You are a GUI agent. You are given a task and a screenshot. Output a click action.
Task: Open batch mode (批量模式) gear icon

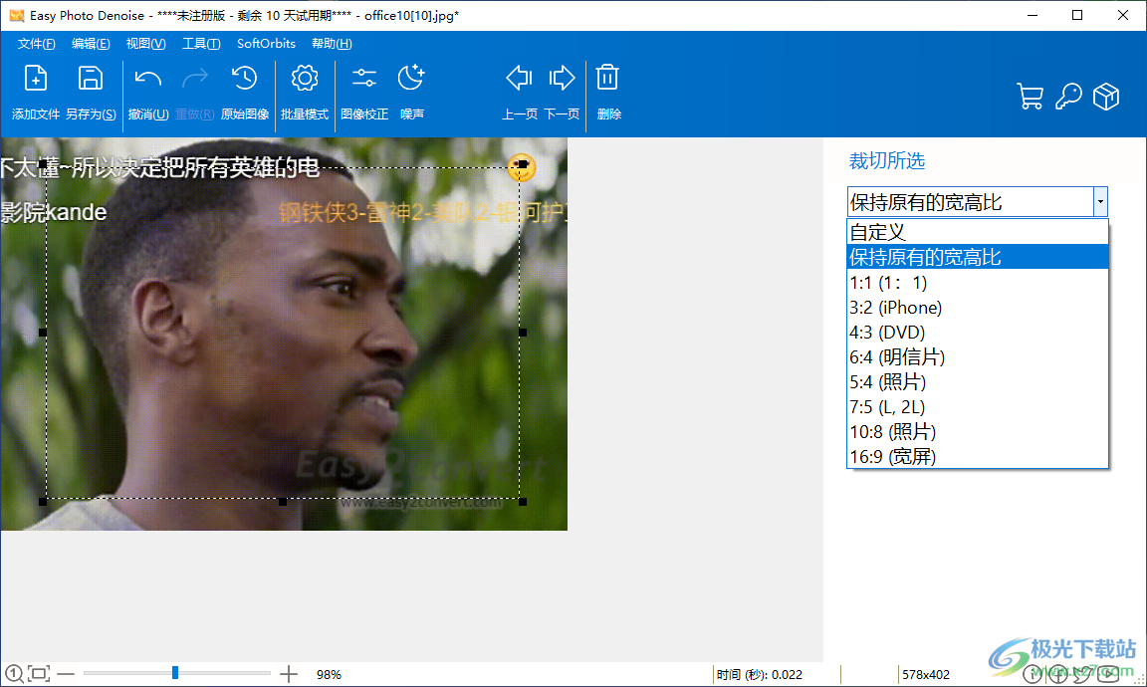pos(305,79)
